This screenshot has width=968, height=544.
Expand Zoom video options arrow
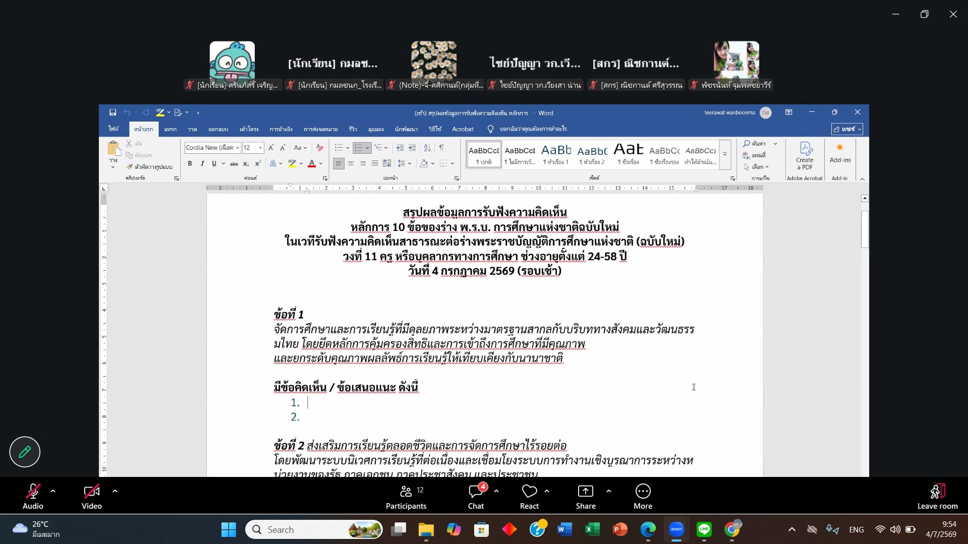coord(115,491)
